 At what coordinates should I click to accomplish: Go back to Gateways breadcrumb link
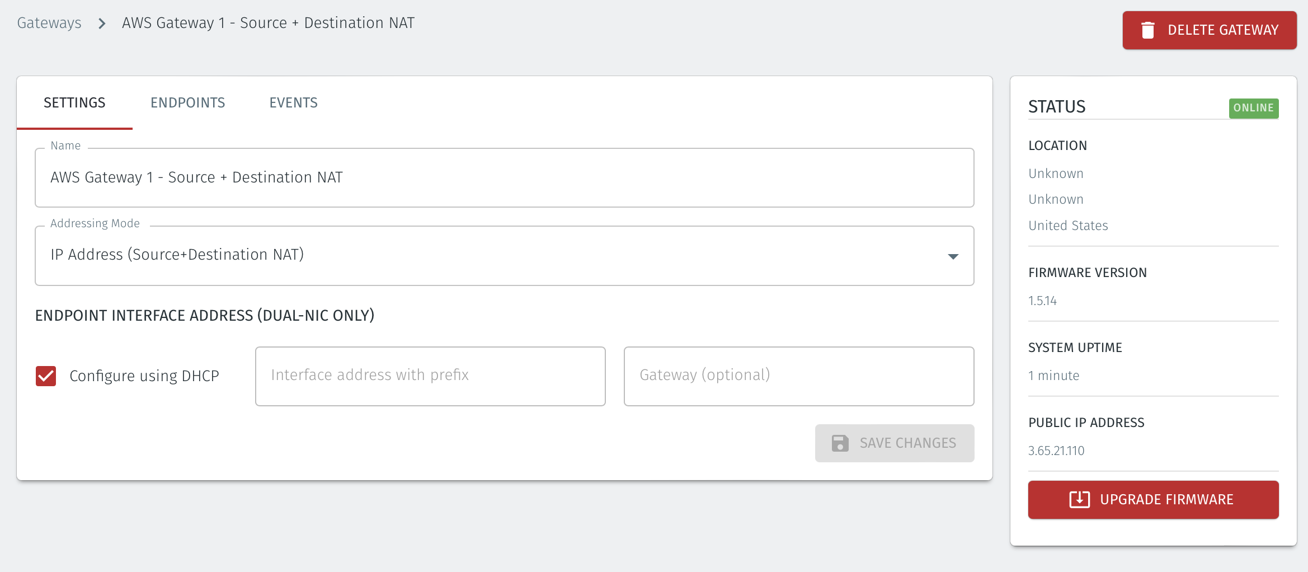tap(49, 23)
